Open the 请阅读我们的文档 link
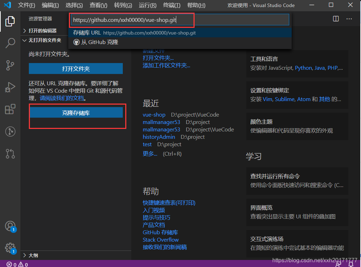Screen dimensions: 361x267 click(62, 98)
